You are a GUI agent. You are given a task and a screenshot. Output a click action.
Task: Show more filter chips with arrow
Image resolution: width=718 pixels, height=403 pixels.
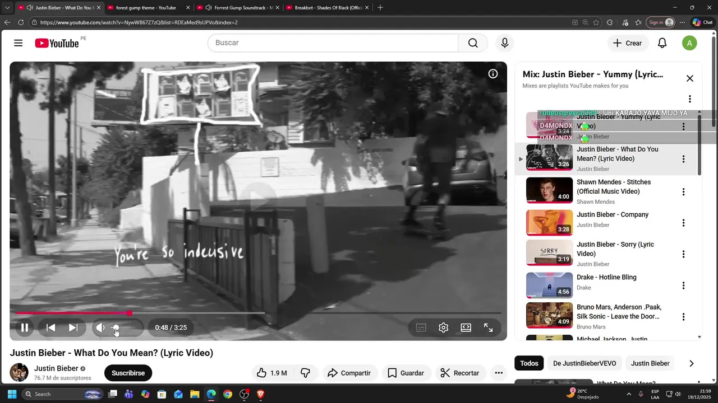[x=691, y=363]
